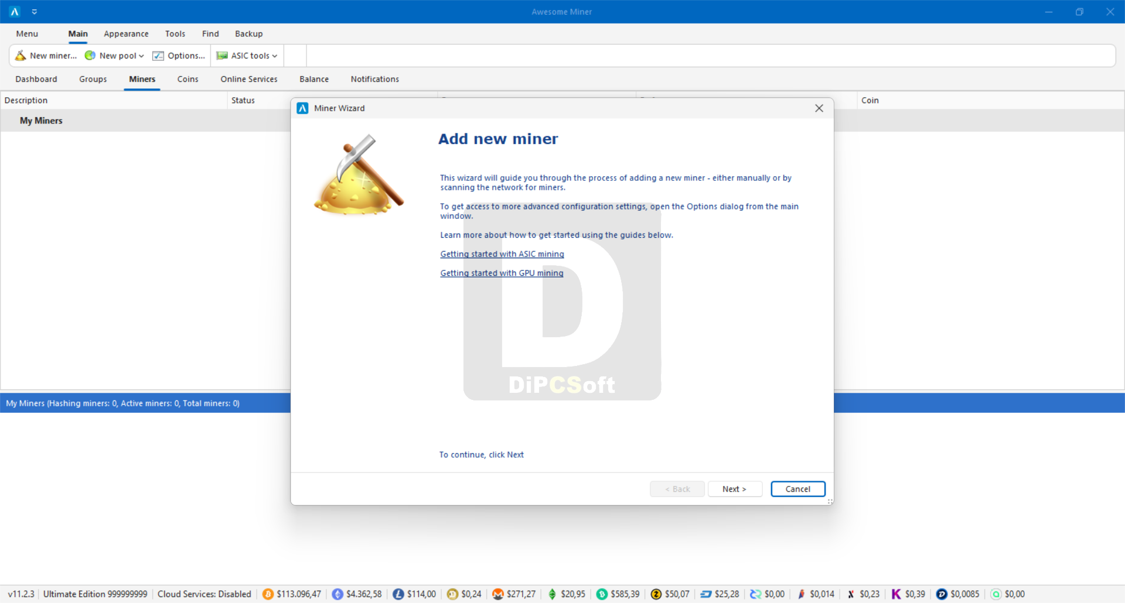Close the Miner Wizard dialog with X
The height and width of the screenshot is (603, 1125).
[819, 108]
